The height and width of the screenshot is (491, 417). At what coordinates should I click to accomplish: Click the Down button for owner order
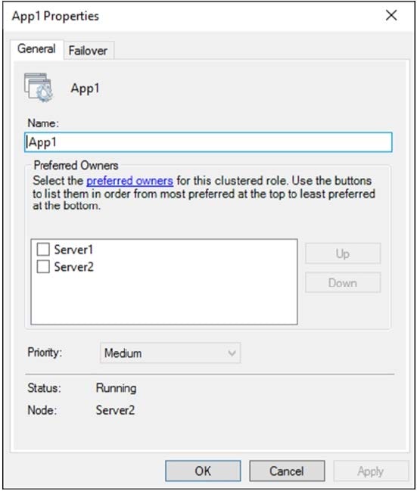click(x=343, y=282)
